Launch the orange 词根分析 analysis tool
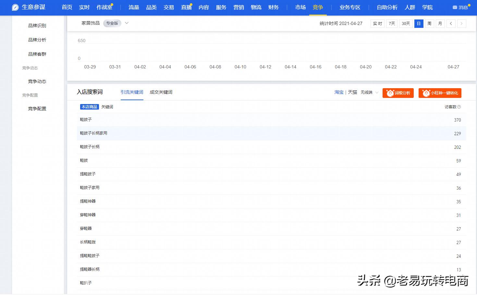477x295 pixels. click(x=398, y=93)
